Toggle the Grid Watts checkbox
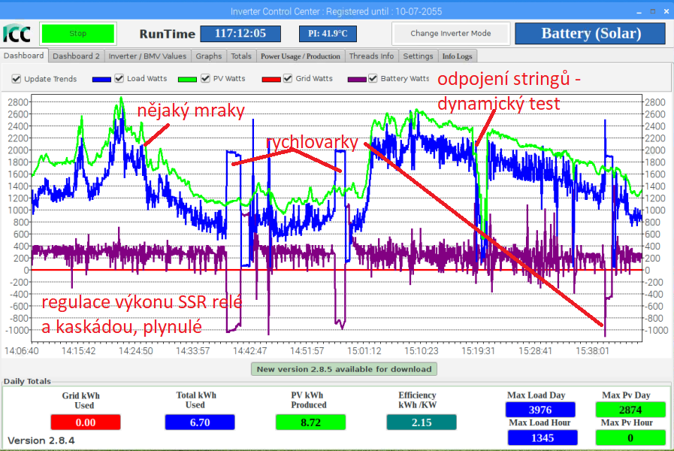 tap(289, 79)
